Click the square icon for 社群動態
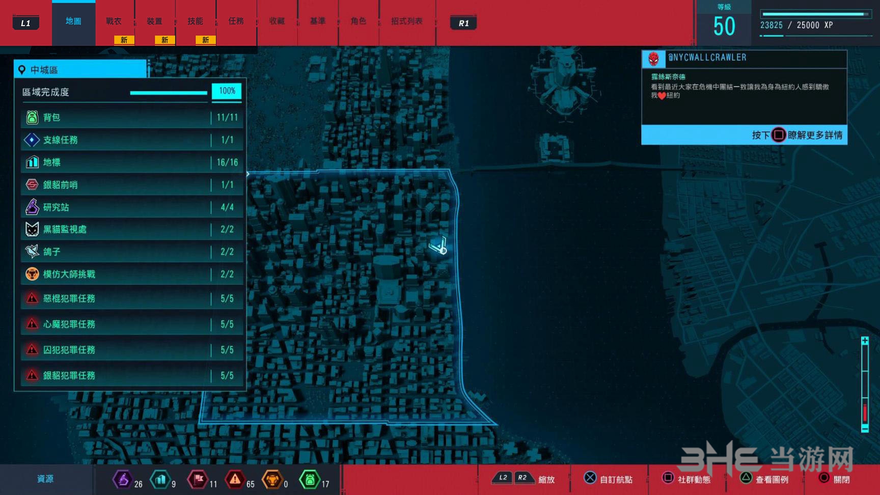The width and height of the screenshot is (880, 495). [668, 478]
